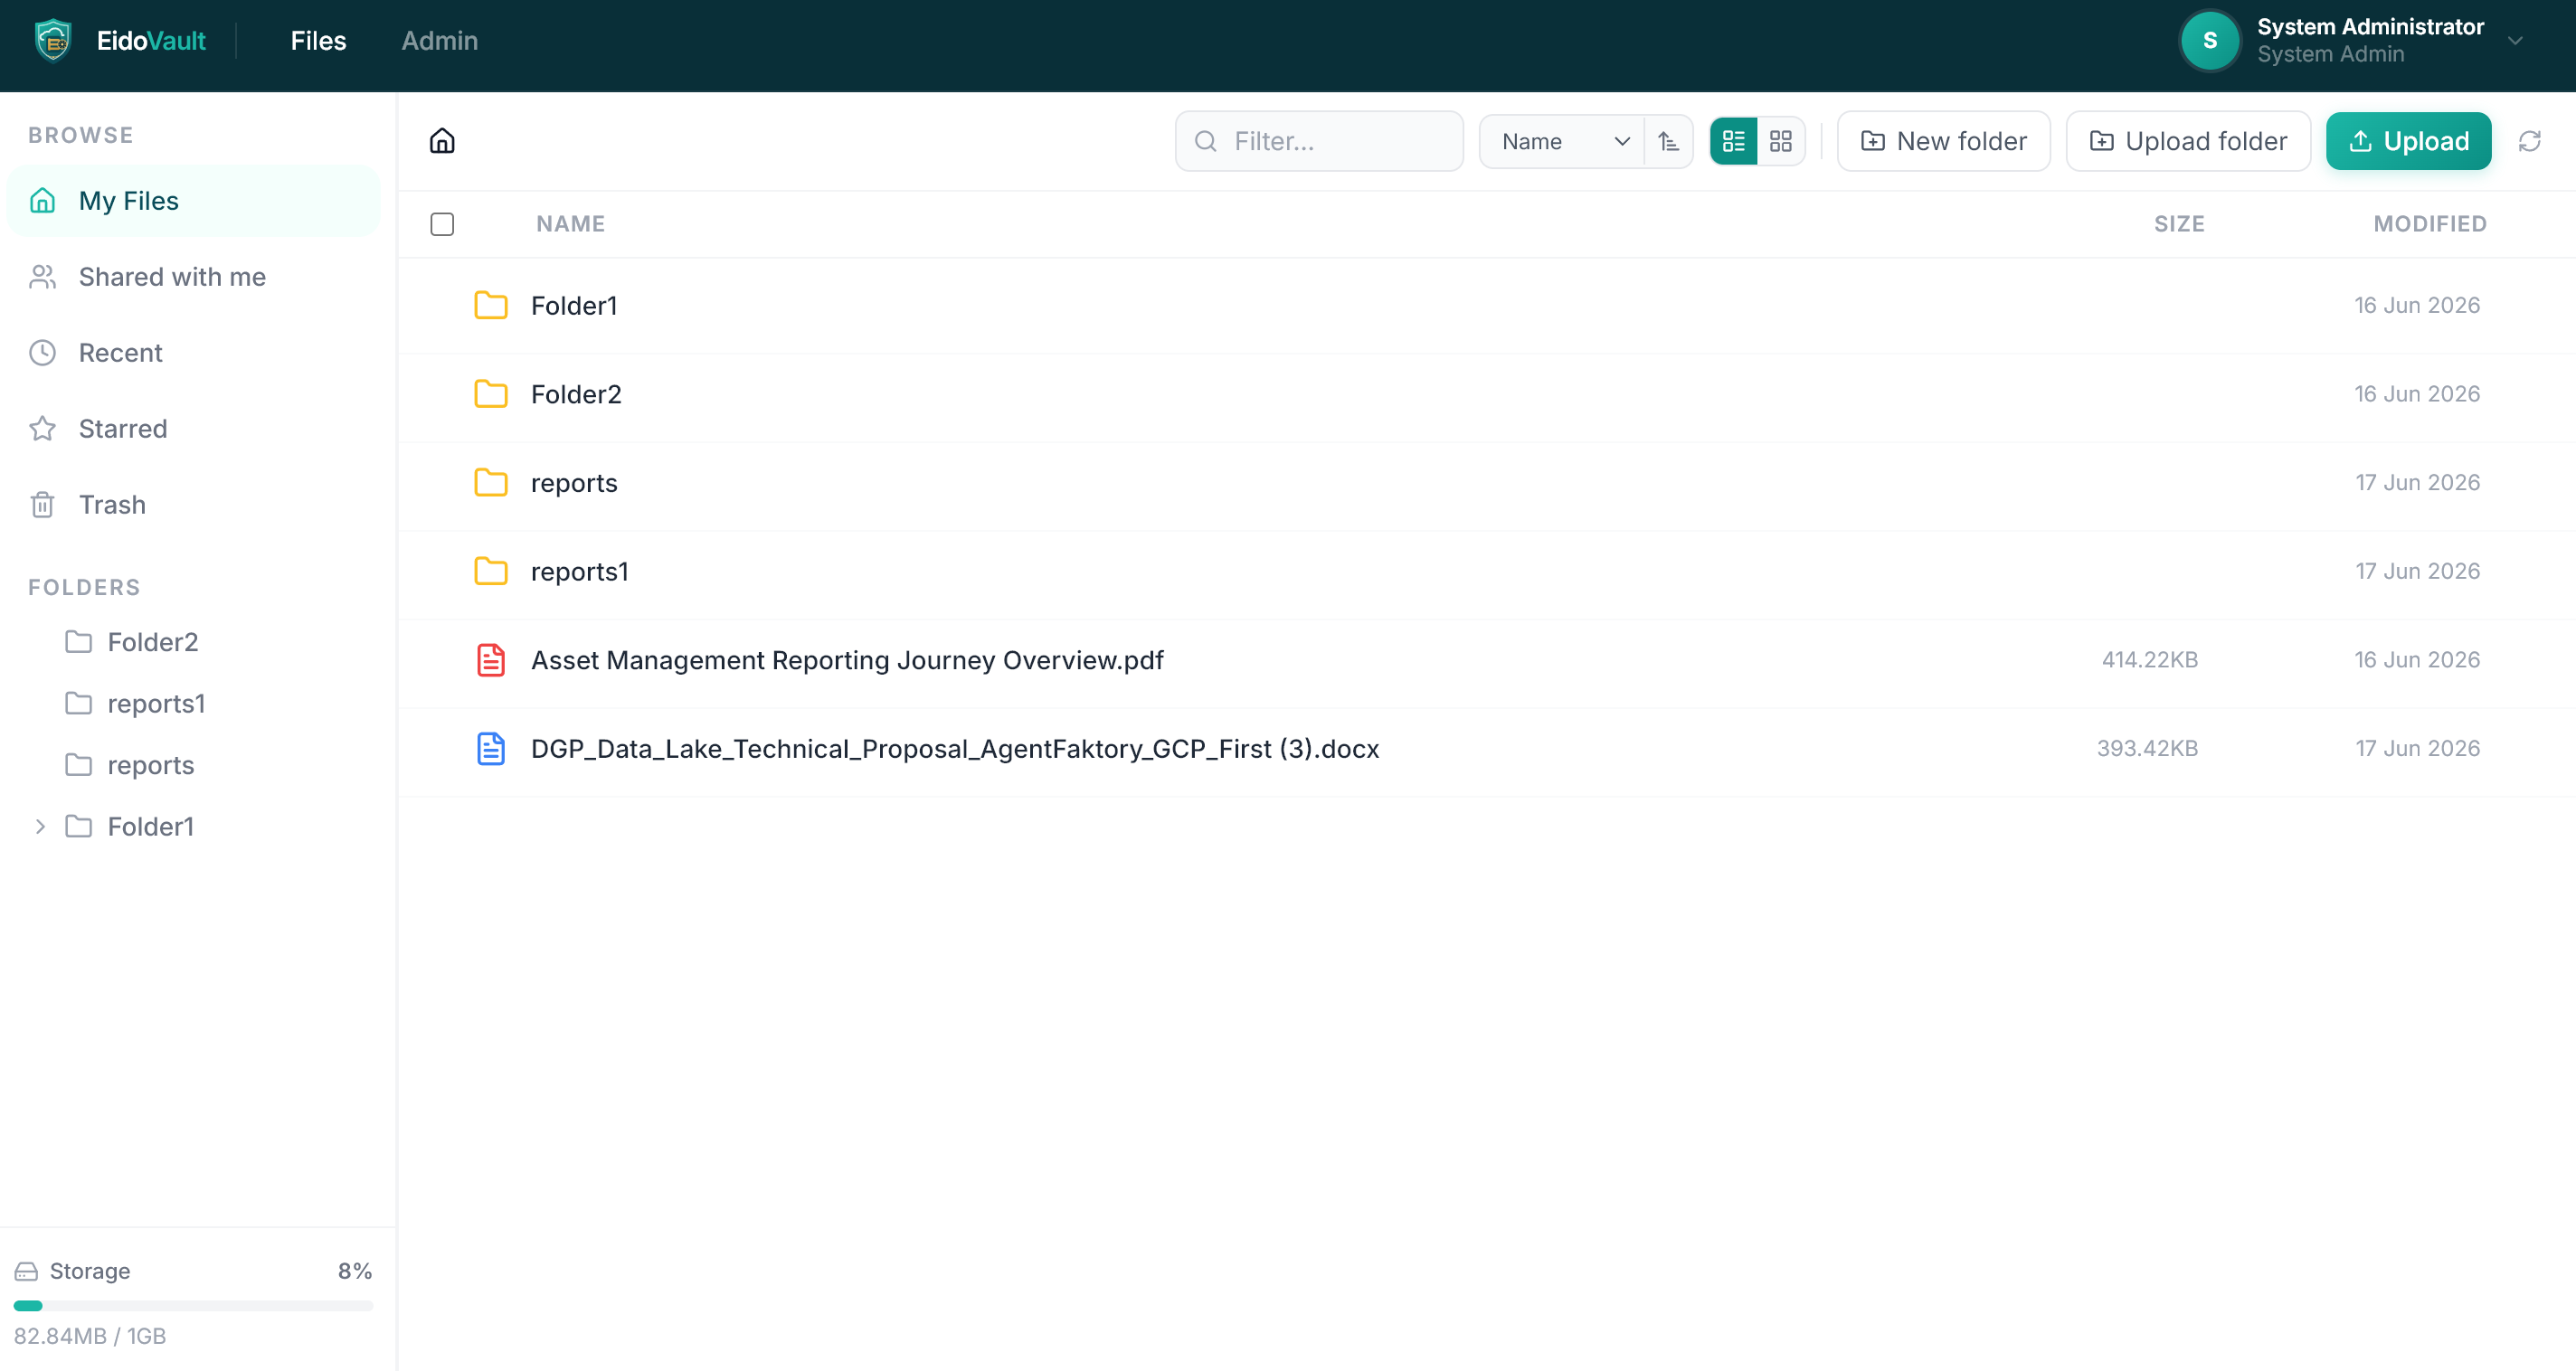Open the Admin tab in top navigation
2576x1371 pixels.
coord(439,41)
